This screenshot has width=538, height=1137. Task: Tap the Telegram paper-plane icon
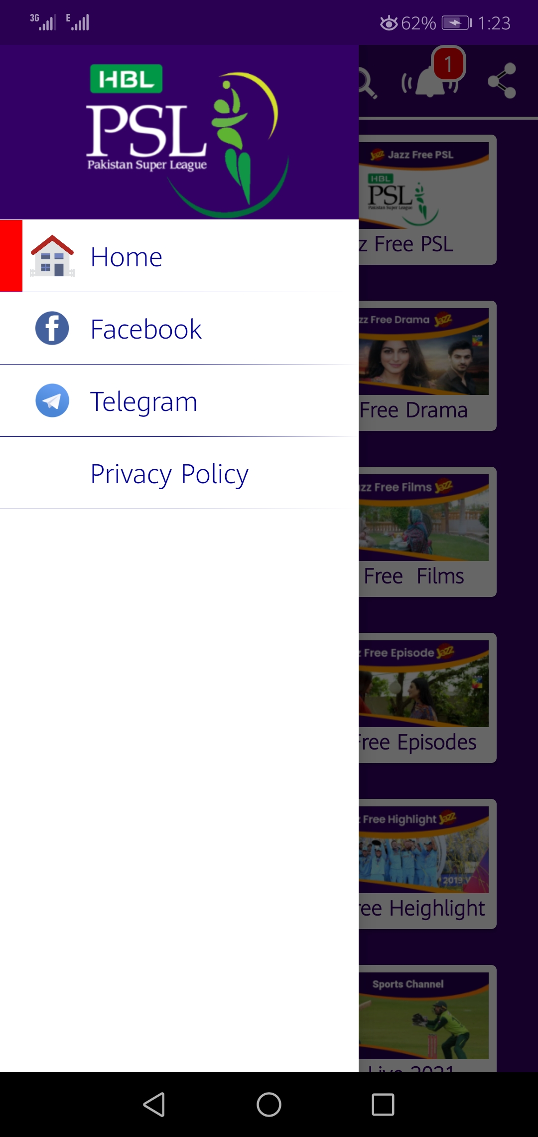click(x=52, y=400)
